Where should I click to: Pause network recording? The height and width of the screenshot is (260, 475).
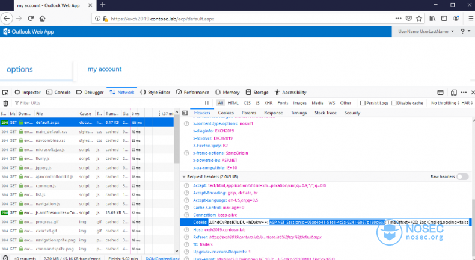point(207,103)
